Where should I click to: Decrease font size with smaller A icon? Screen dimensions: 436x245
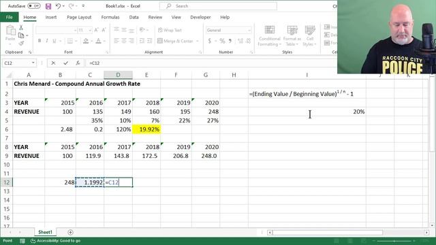[104, 30]
